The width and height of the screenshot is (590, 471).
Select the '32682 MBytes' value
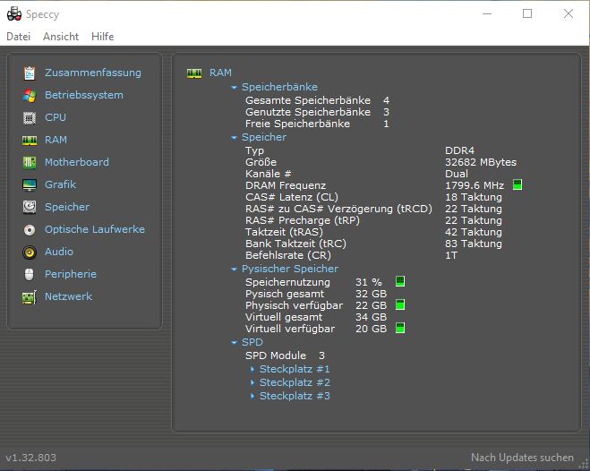pos(481,162)
